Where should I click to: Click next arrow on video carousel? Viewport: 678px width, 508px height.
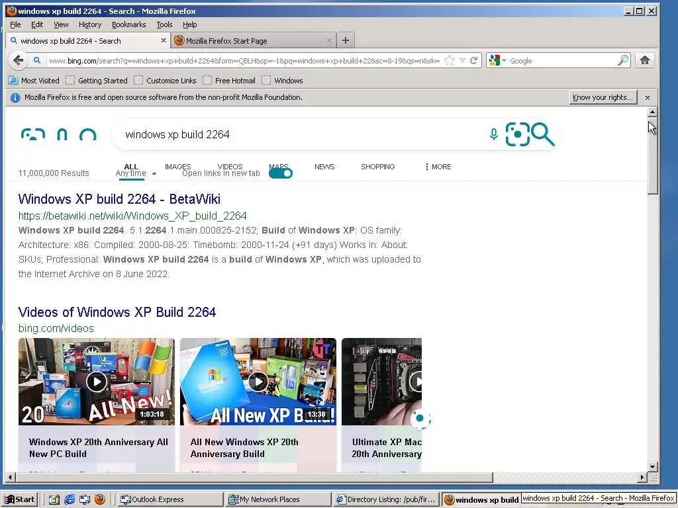point(419,418)
